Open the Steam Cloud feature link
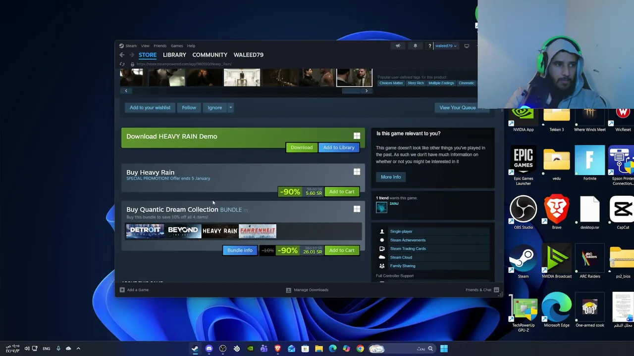The height and width of the screenshot is (356, 634). click(401, 258)
